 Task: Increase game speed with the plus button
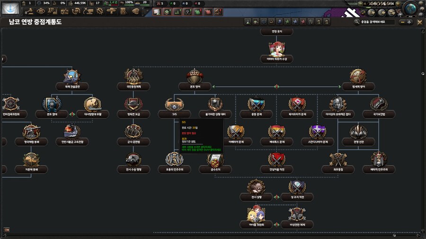point(398,4)
